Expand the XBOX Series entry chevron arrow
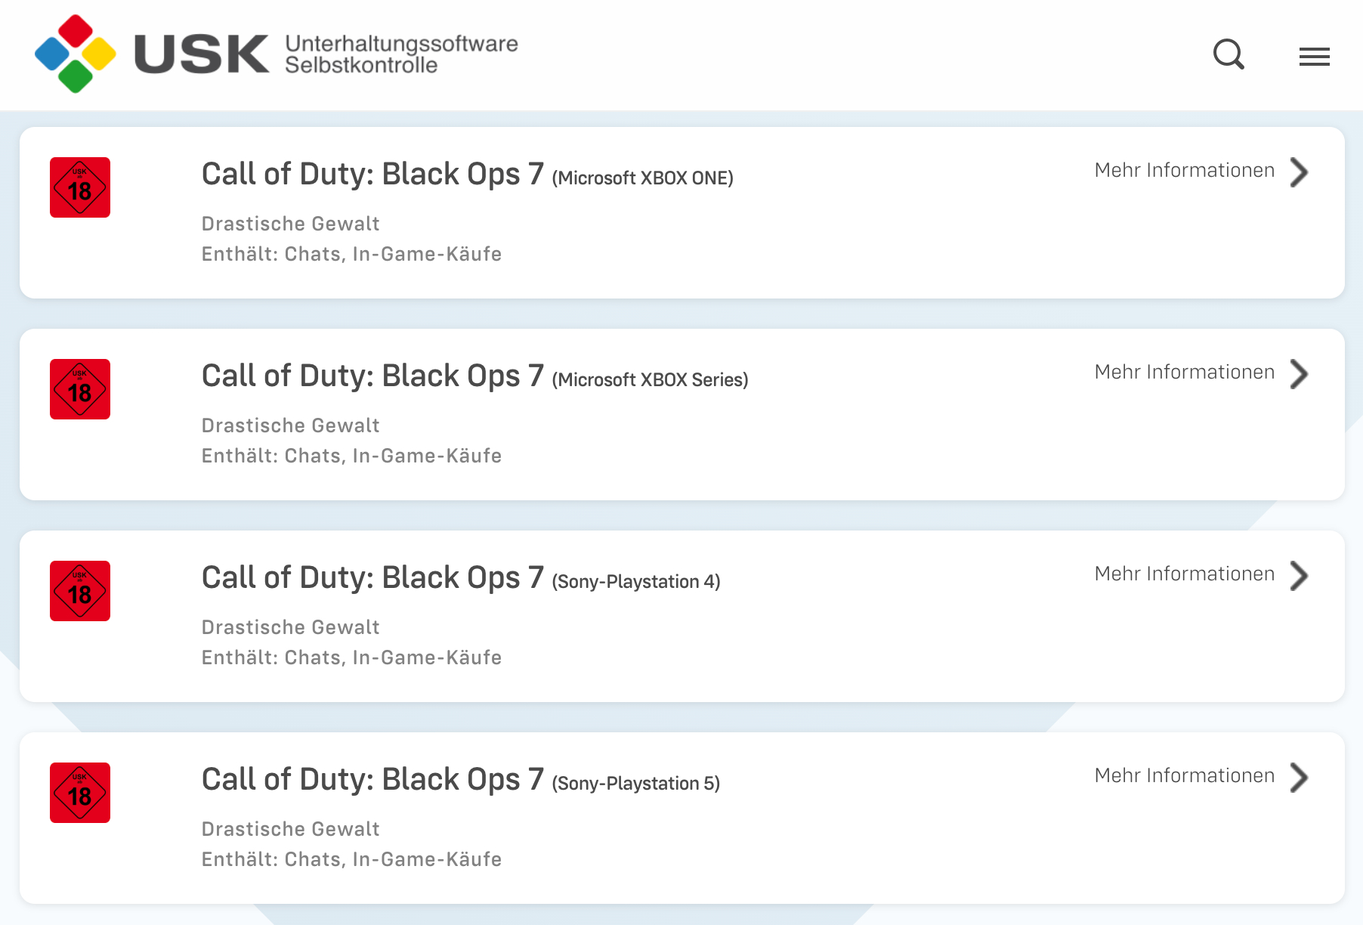Screen dimensions: 1363x925 (x=1300, y=374)
